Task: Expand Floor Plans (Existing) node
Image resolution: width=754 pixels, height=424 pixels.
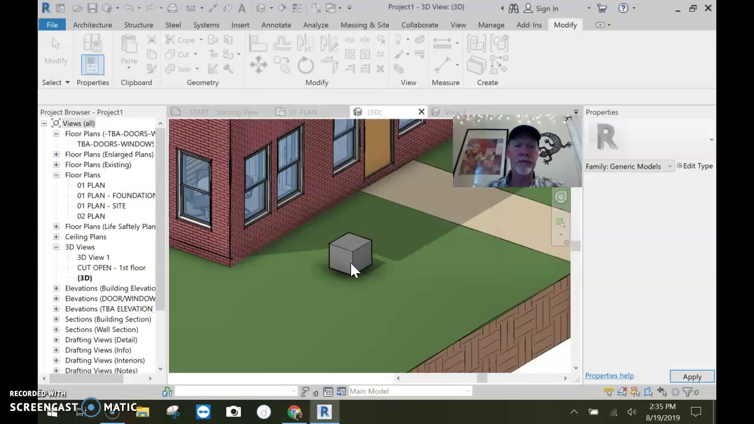Action: click(x=56, y=164)
